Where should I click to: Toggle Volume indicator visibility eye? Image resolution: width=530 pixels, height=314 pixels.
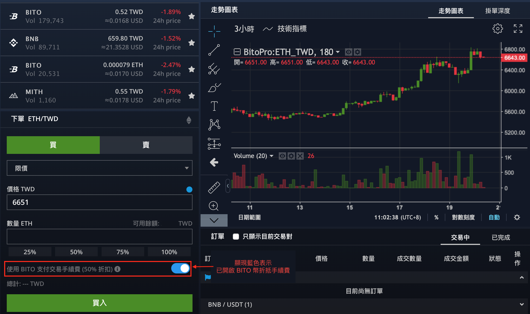(282, 156)
